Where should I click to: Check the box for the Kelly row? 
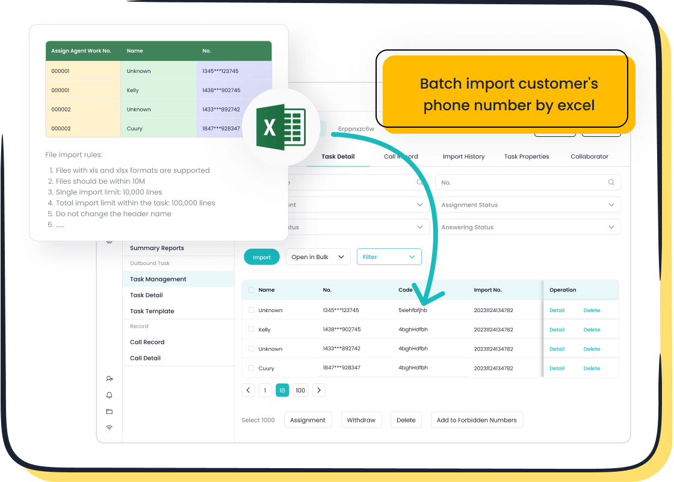(251, 330)
